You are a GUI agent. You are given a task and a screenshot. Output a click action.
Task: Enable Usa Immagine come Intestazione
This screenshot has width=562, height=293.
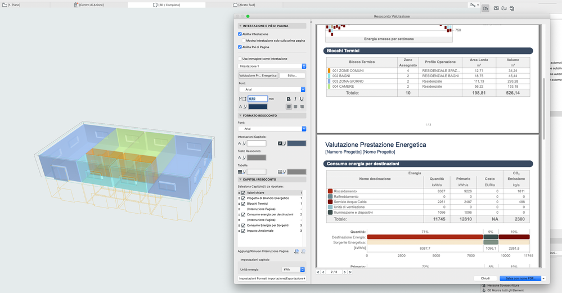click(240, 58)
